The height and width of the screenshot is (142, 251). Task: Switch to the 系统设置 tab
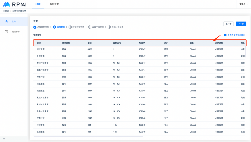pos(54,4)
